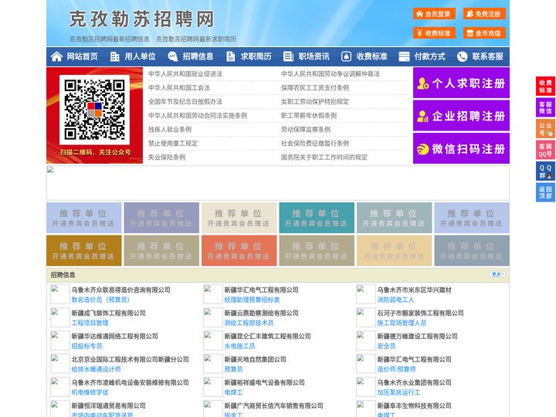Click 企业招聘注册 purple button

461,116
